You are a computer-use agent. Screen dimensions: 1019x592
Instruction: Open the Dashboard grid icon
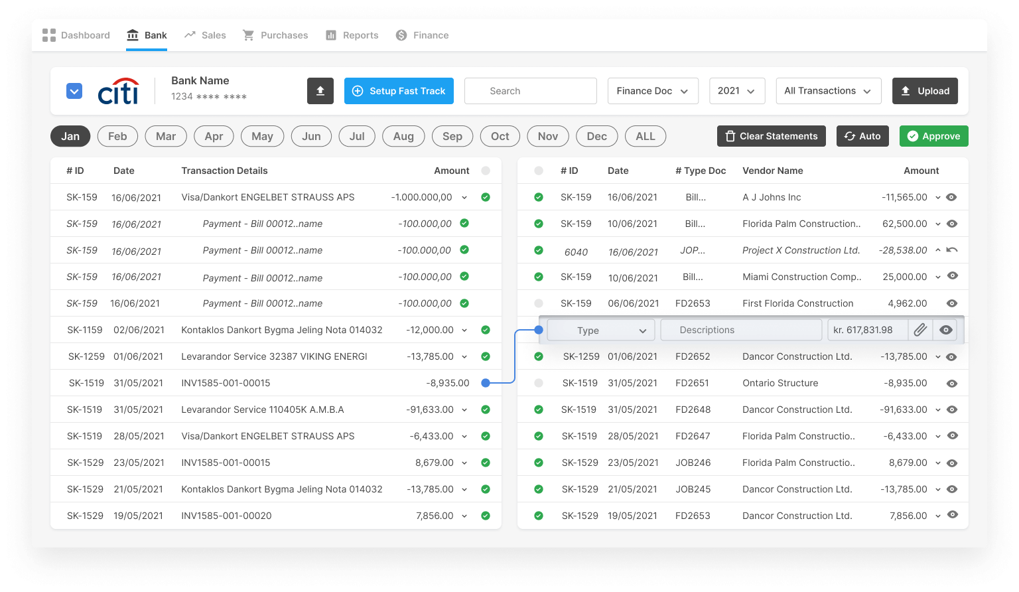[49, 35]
